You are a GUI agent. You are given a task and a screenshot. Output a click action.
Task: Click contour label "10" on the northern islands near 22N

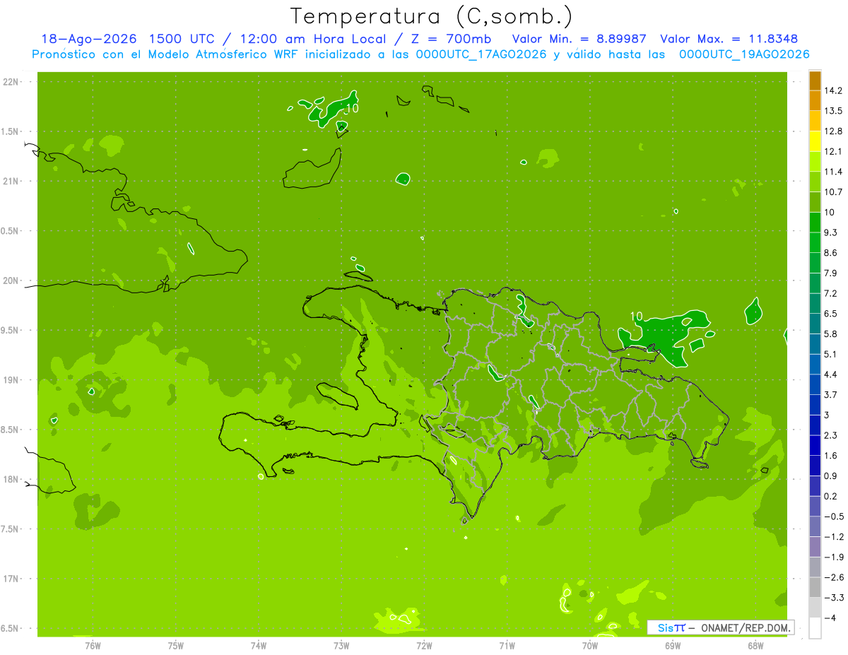[352, 108]
